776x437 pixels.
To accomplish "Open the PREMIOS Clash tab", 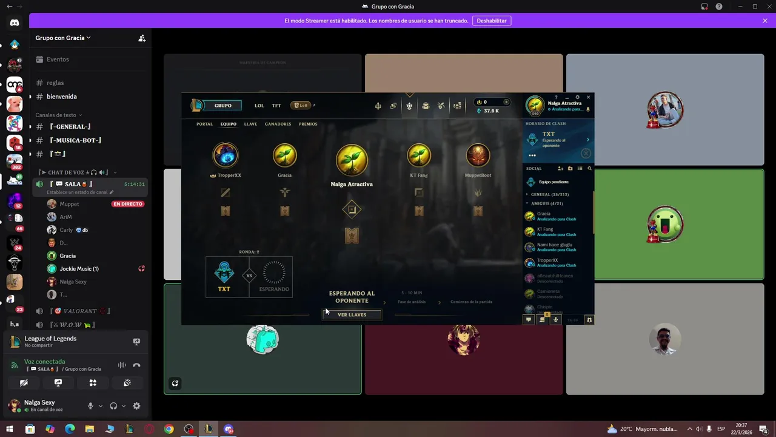I will (308, 124).
